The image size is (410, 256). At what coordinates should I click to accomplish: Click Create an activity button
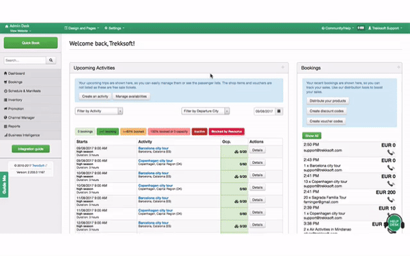click(x=95, y=96)
